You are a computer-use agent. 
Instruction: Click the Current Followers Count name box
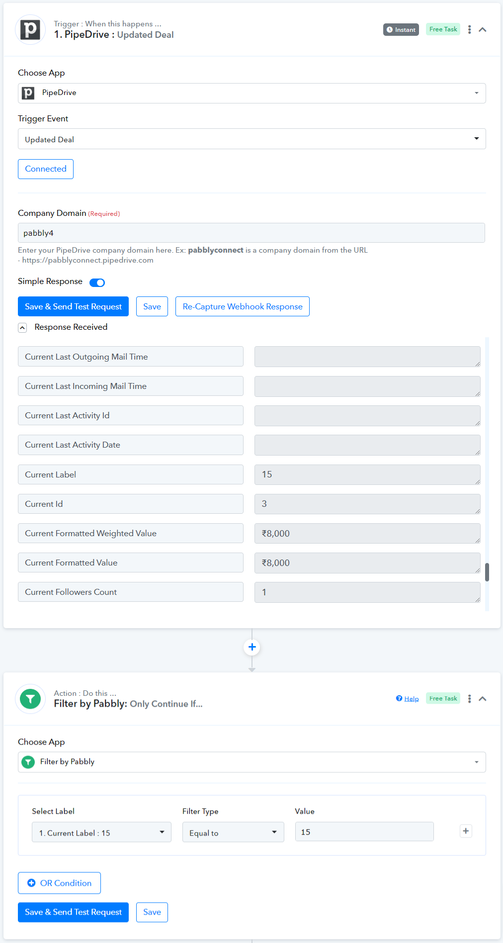click(x=131, y=592)
